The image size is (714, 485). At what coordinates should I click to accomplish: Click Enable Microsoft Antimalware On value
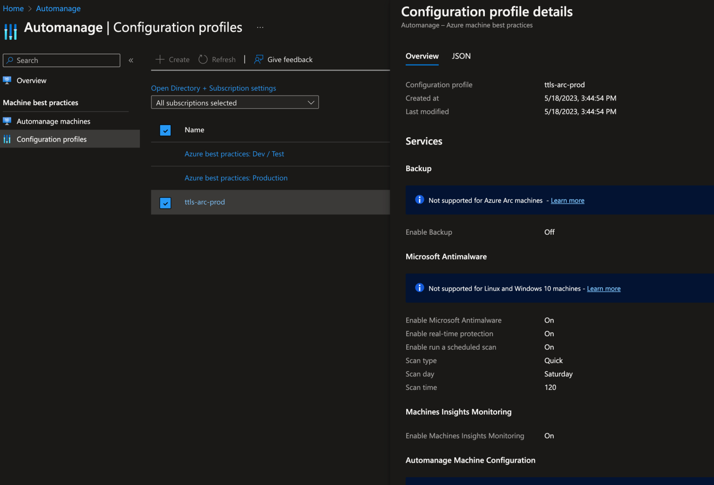[549, 320]
